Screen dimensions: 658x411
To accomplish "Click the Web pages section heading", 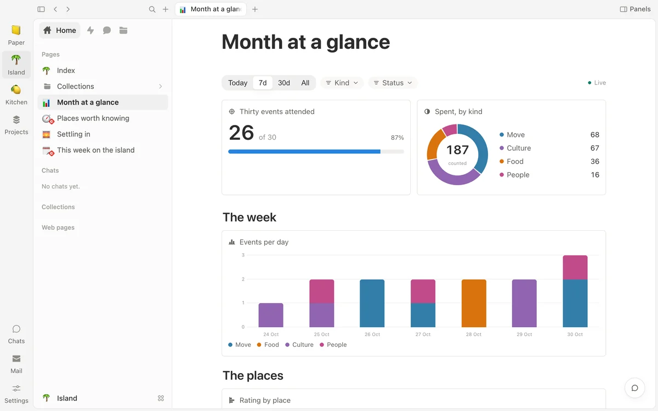I will [x=58, y=227].
